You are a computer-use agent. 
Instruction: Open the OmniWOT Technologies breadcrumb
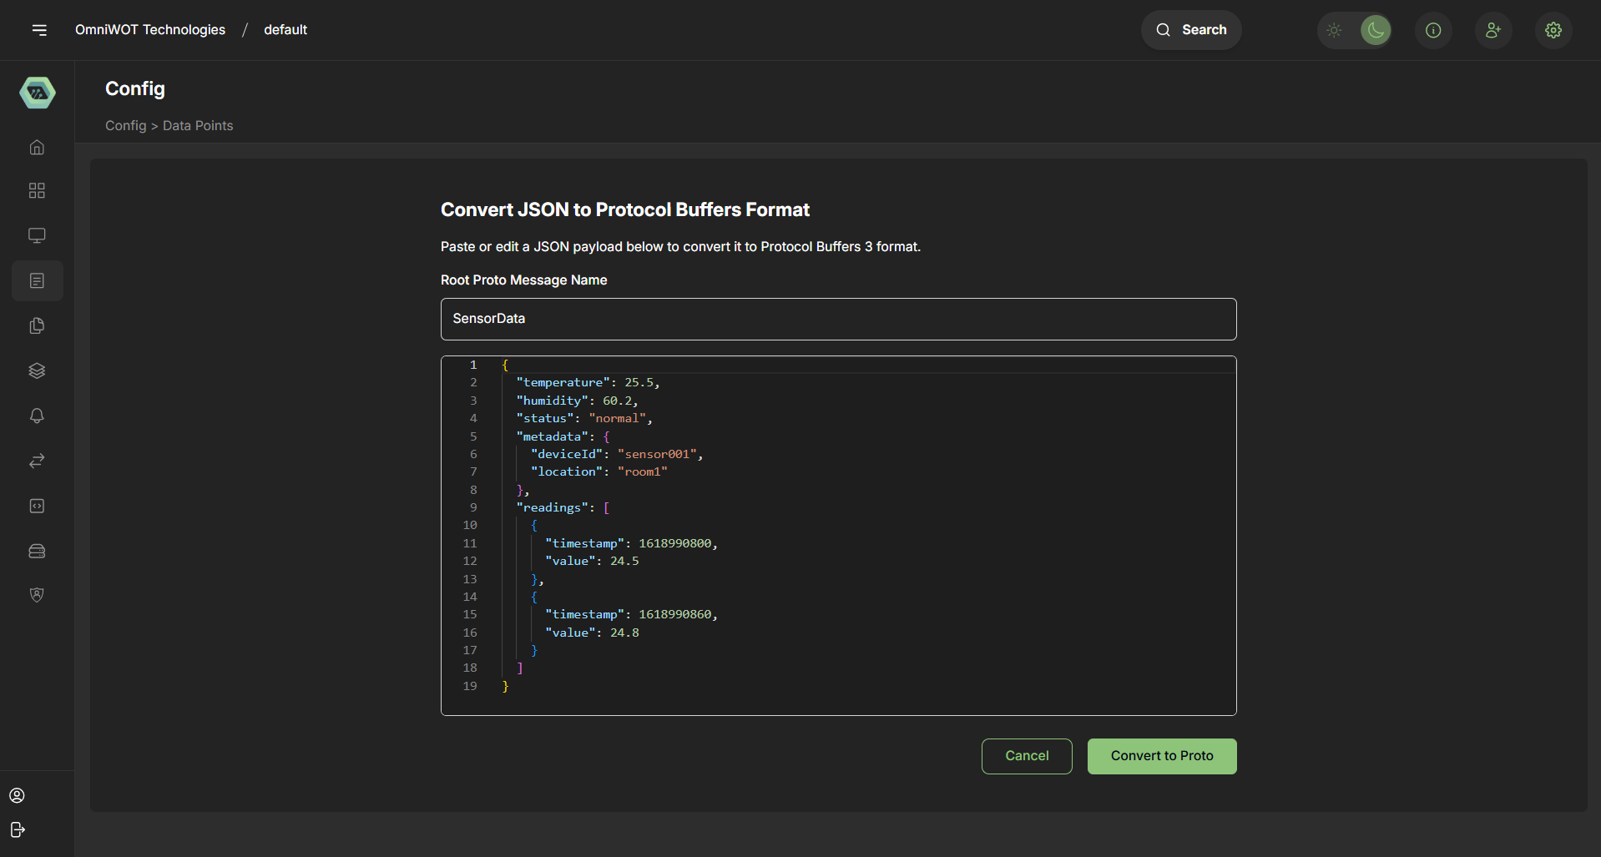pos(149,29)
